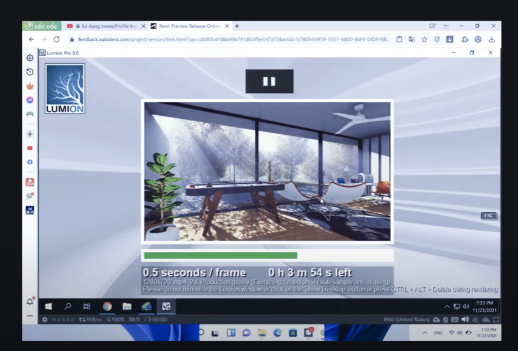Show hidden tray icons in remote taskbar

click(x=447, y=307)
